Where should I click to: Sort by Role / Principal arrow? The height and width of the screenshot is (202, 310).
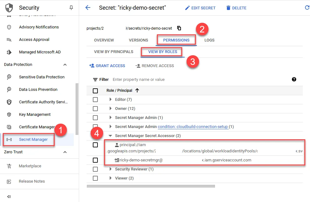[x=137, y=91]
